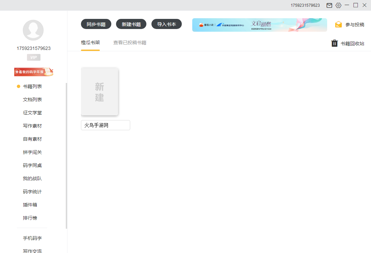Click username 1759231579623 under the avatar

34,48
